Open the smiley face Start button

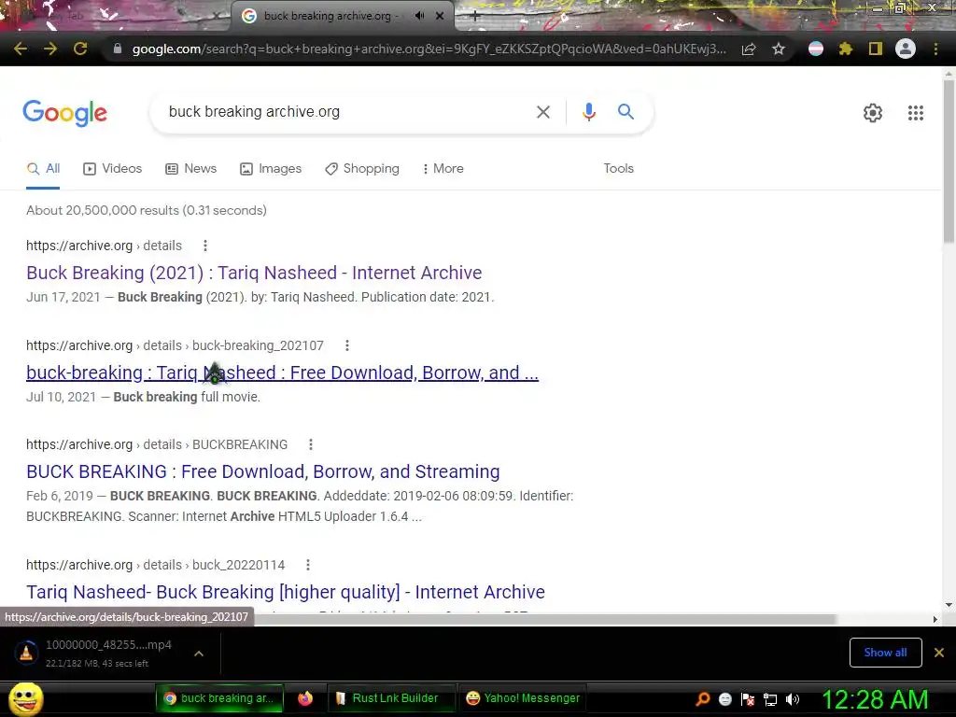point(26,698)
